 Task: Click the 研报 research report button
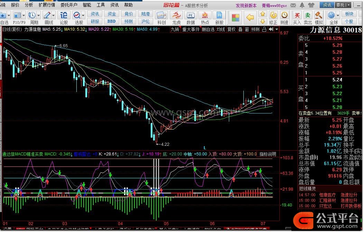pyautogui.click(x=95, y=21)
